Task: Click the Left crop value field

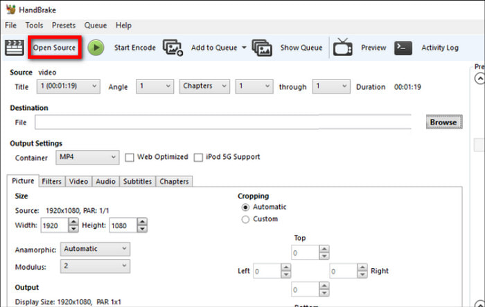Action: click(x=267, y=271)
